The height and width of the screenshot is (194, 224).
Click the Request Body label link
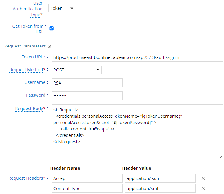pyautogui.click(x=29, y=109)
